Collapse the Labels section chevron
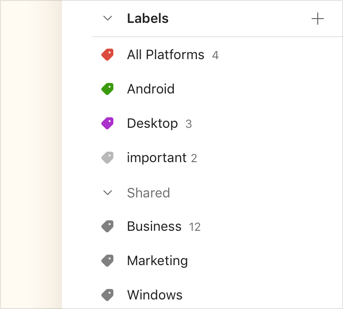343x309 pixels. (108, 19)
